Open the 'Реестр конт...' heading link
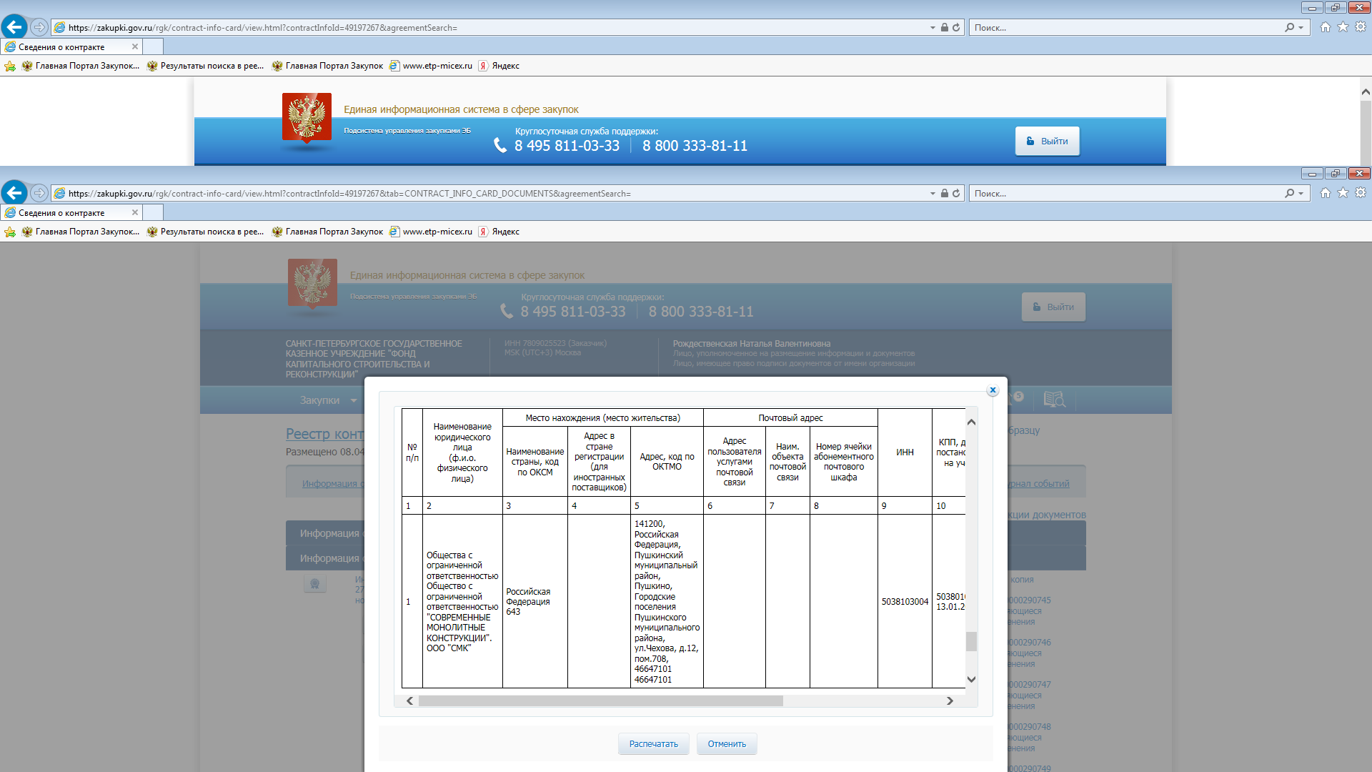Screen dimensions: 1372x772 (324, 434)
